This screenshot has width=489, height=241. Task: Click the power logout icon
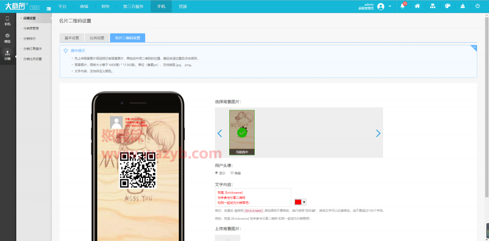click(477, 6)
